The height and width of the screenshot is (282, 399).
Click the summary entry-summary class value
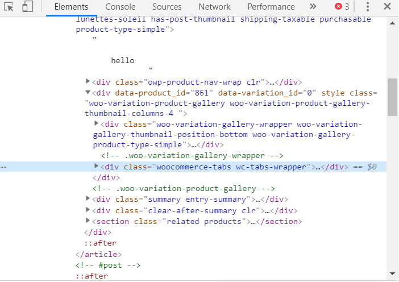coord(197,200)
